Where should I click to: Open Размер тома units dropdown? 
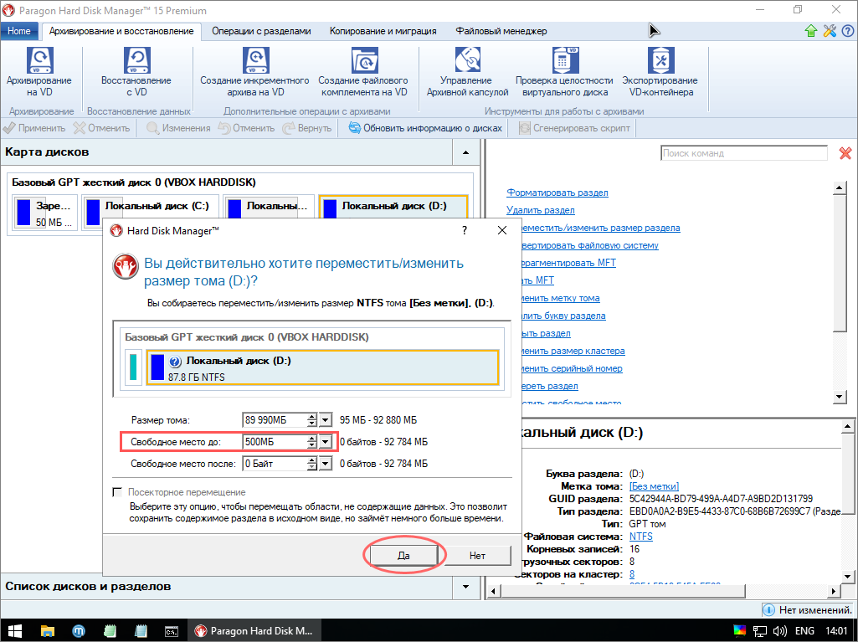tap(325, 420)
